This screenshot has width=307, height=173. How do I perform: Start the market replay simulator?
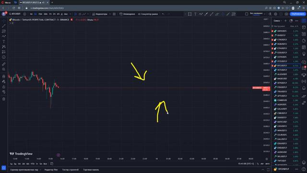click(x=148, y=14)
